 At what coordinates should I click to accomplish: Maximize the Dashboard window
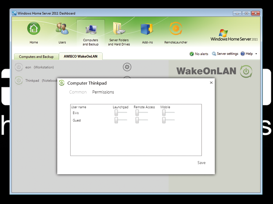pyautogui.click(x=246, y=13)
